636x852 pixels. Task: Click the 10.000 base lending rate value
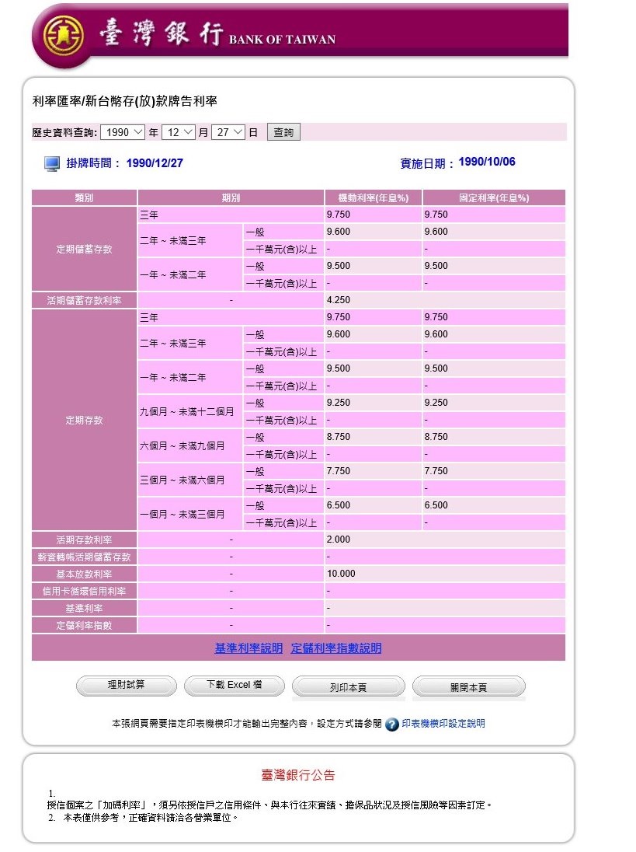(342, 574)
